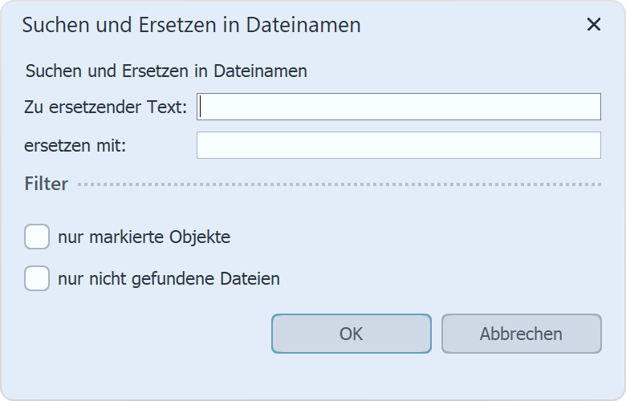Click the 'Zu ersetzender Text:' label
Viewport: 626px width, 401px height.
106,107
